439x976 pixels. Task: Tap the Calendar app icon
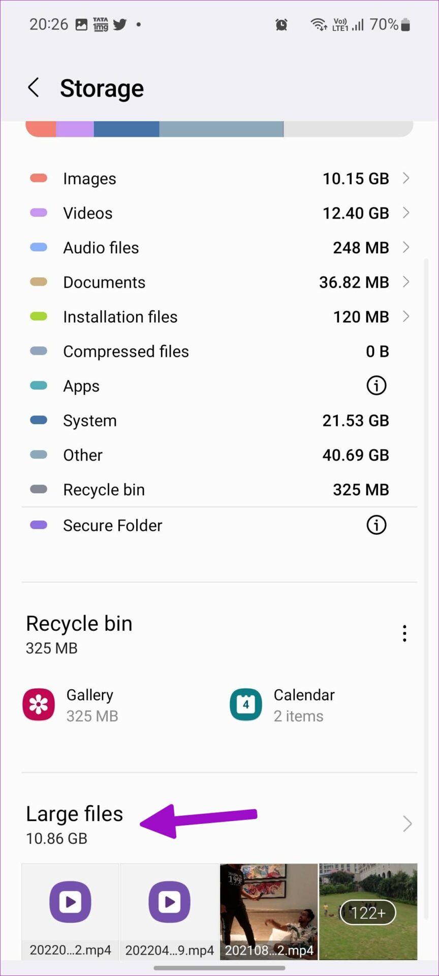coord(246,705)
